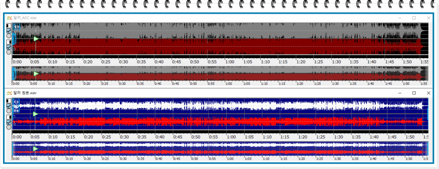
Task: Click the 달려_AGC.wav window title icon
Action: [x=9, y=18]
